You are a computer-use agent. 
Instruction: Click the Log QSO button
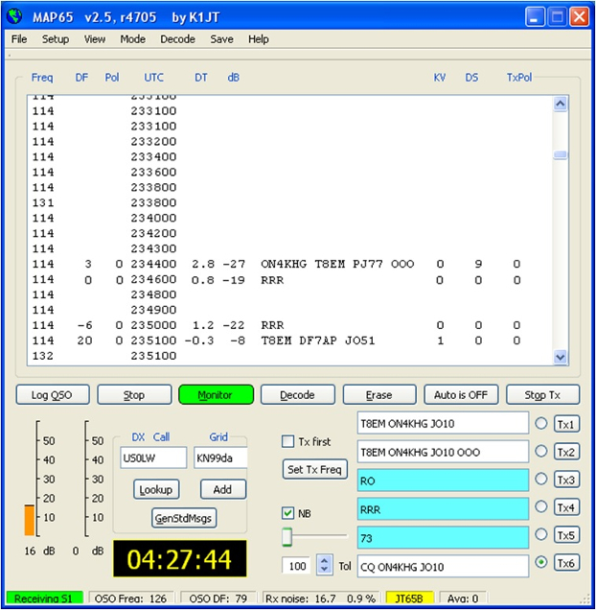coord(53,395)
